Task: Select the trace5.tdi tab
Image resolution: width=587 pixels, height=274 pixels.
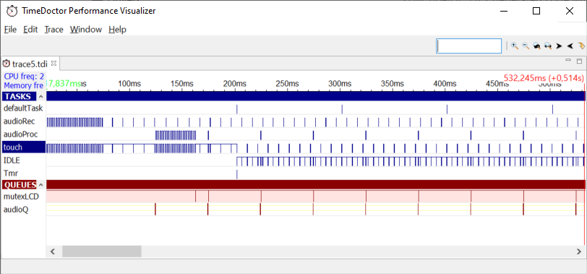Action: click(30, 64)
